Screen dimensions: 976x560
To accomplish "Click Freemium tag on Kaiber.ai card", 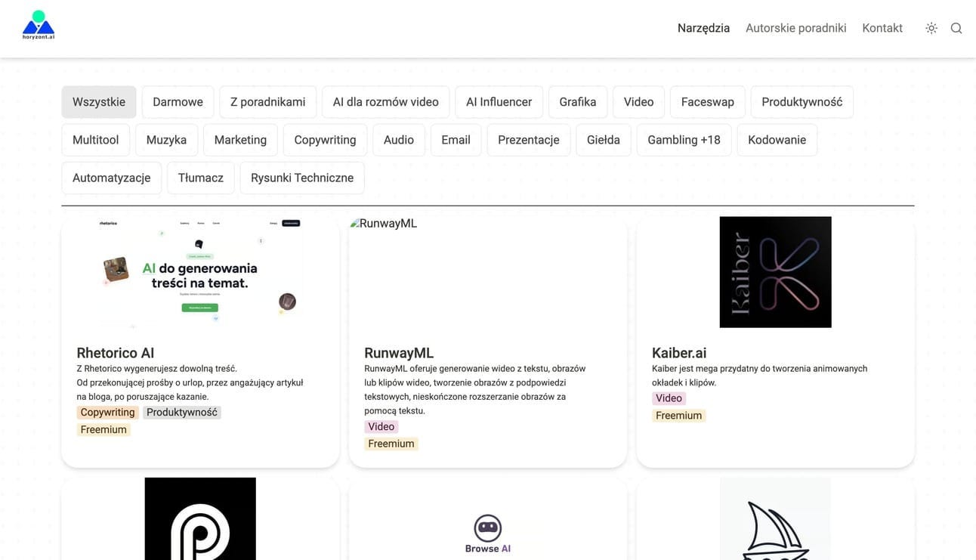I will [679, 416].
